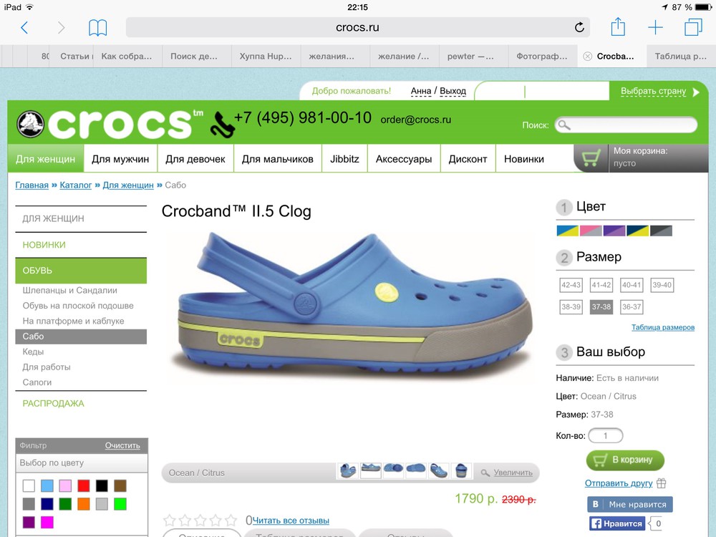Screen dimensions: 716x537
Task: Switch to the Дисконт menu item
Action: 468,159
